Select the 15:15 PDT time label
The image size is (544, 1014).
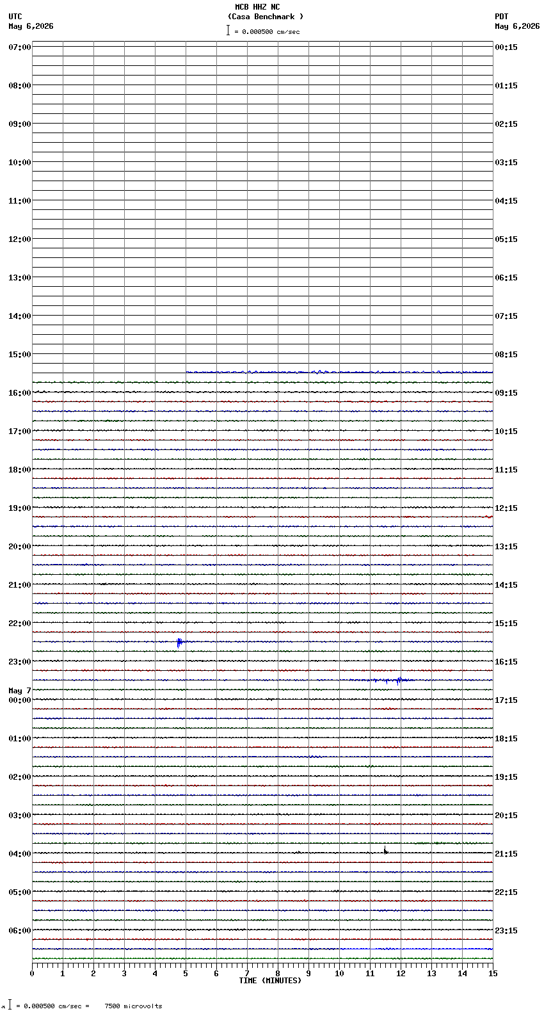tap(506, 624)
